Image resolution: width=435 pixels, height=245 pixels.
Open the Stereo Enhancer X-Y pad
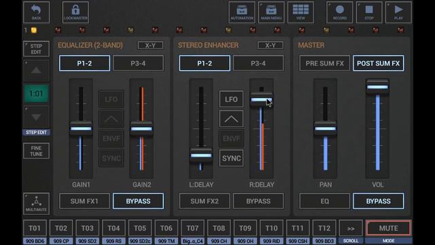tap(271, 46)
